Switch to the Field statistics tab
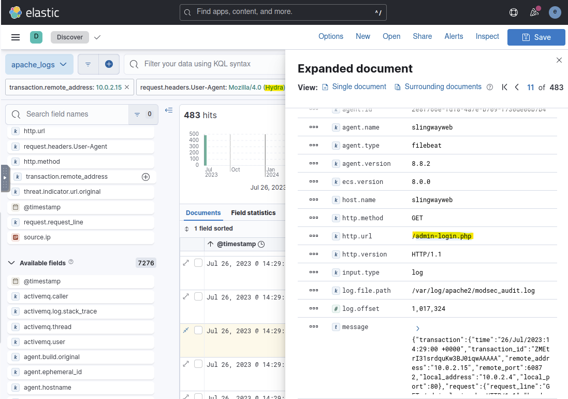 coord(253,213)
